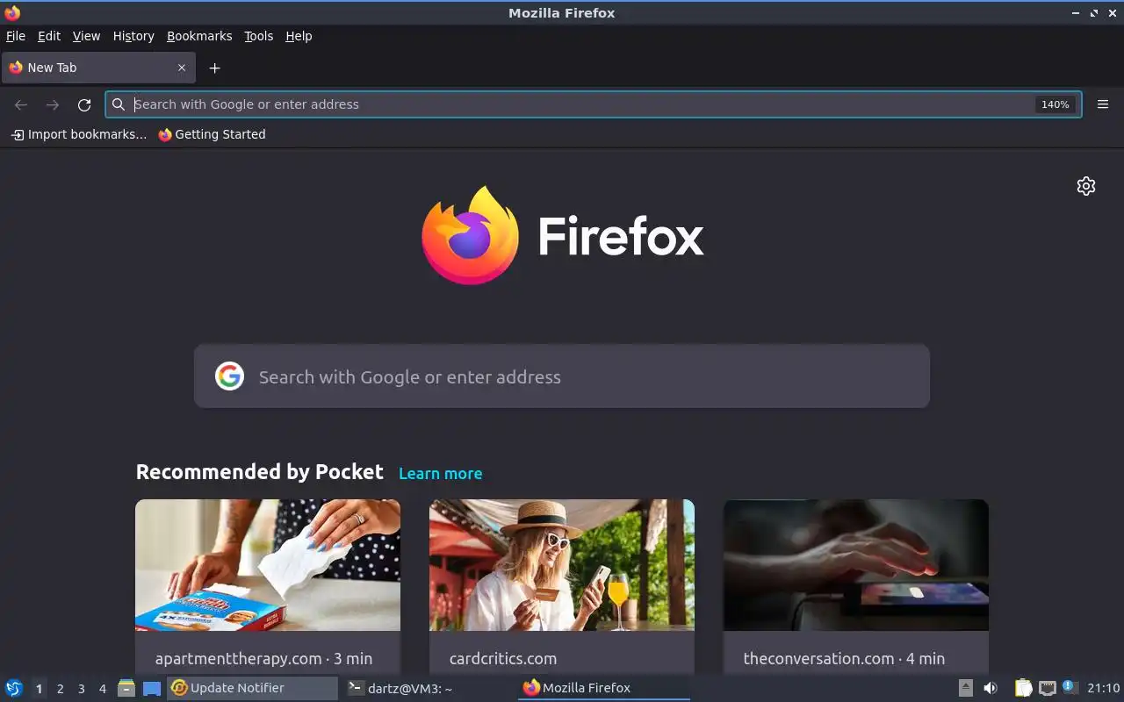Click theconversation.com · 4 min text
This screenshot has width=1124, height=702.
(844, 658)
